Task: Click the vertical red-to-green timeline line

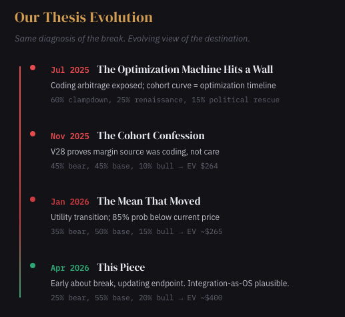Action: point(20,182)
